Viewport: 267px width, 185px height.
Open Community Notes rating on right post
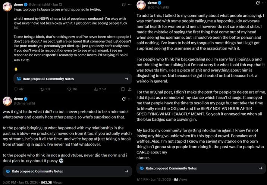point(201,168)
